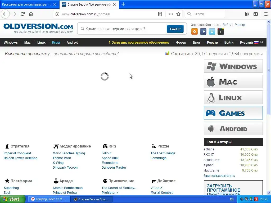This screenshot has height=203, width=271.
Task: Go back with the browser back arrow
Action: 5,14
